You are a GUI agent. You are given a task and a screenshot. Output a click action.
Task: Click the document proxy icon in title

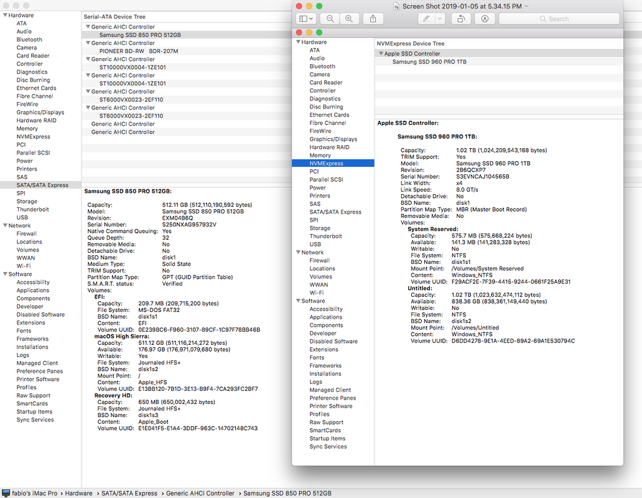tap(396, 6)
